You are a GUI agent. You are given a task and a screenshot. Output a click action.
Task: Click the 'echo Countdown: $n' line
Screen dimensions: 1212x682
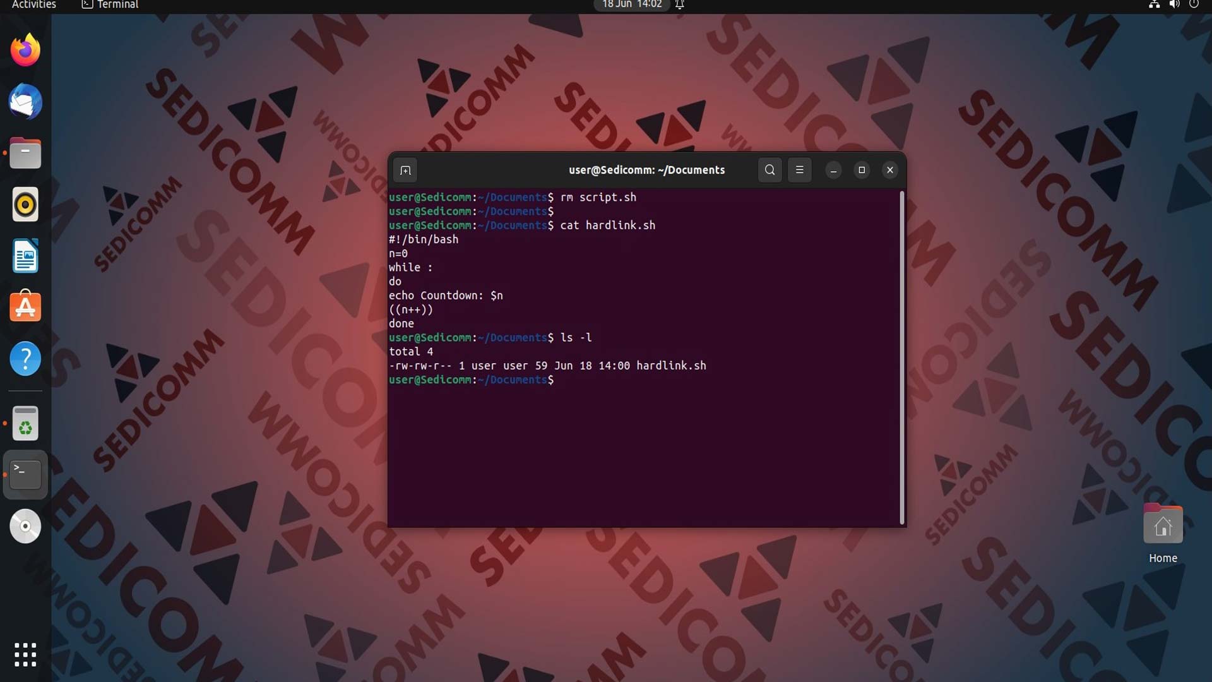pos(446,296)
